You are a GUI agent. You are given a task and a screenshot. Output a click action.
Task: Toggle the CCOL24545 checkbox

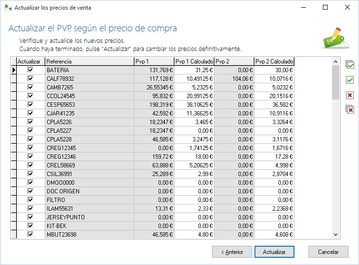[30, 96]
